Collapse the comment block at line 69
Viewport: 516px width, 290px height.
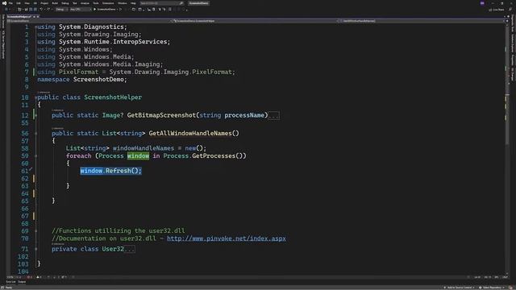point(35,231)
